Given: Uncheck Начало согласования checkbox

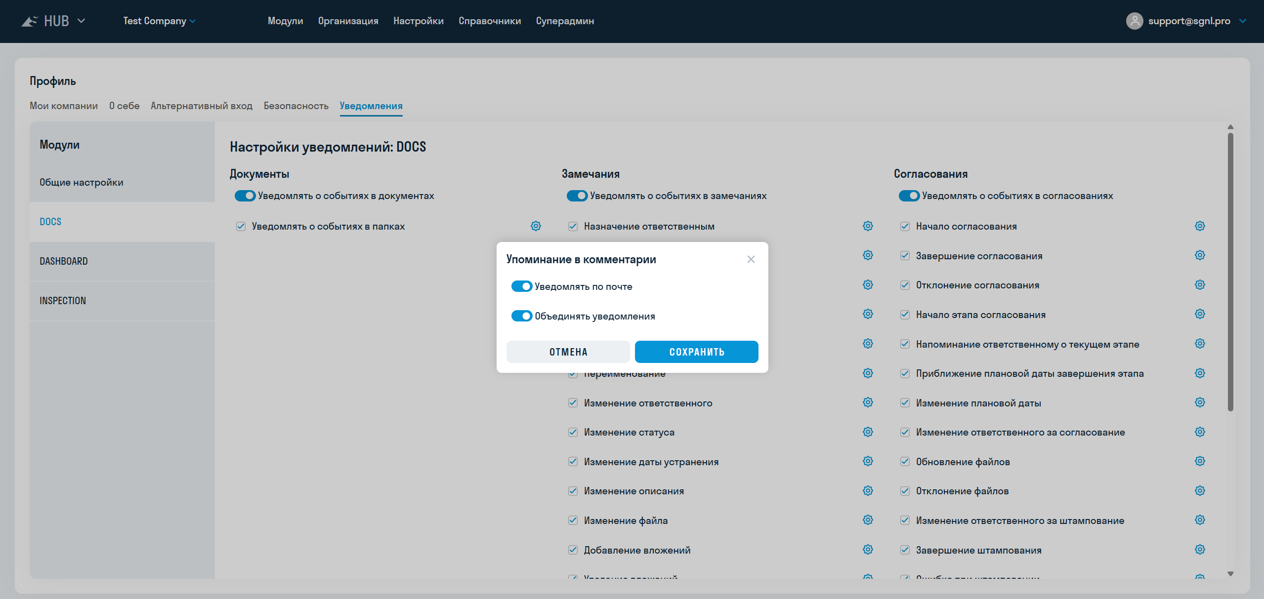Looking at the screenshot, I should point(905,226).
